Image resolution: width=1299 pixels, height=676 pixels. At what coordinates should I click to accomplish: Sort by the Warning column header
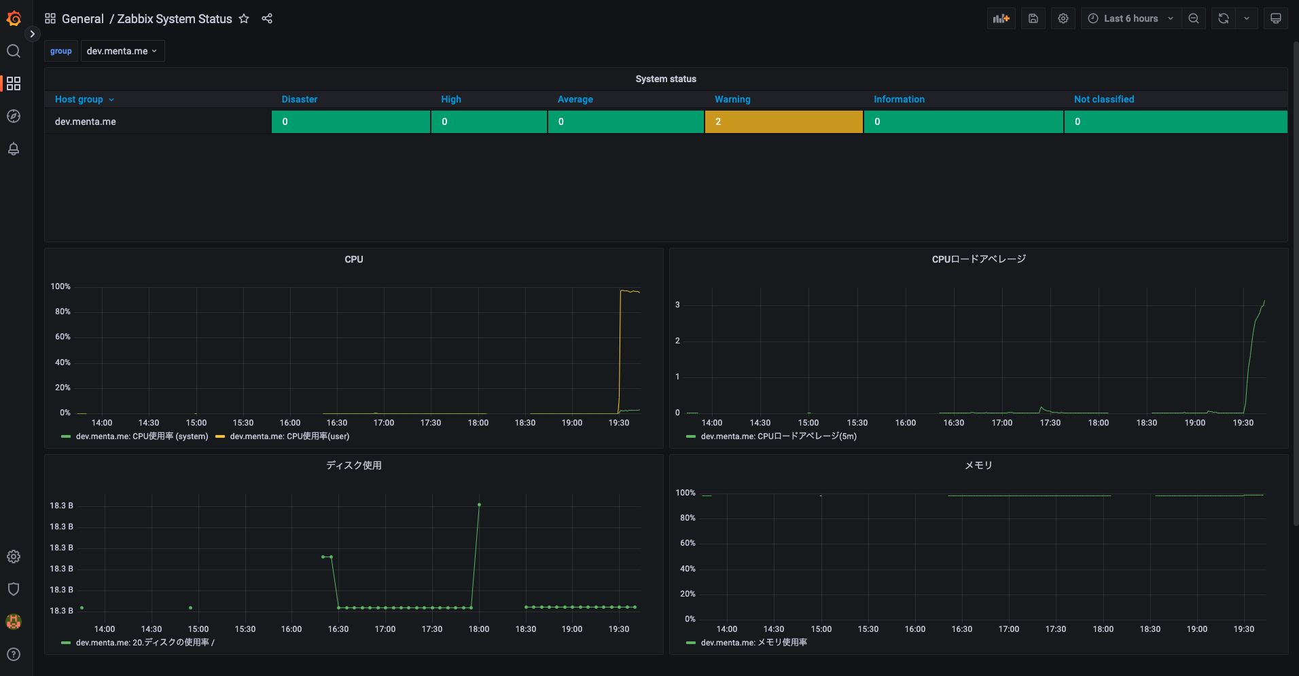732,99
